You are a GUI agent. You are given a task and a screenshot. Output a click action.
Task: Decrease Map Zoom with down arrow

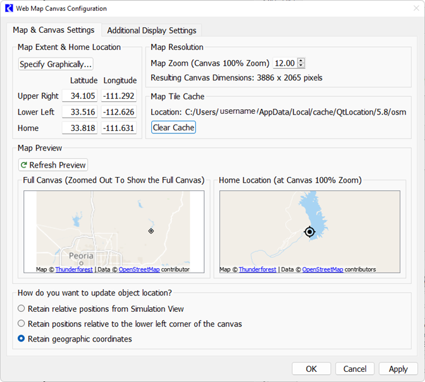point(301,66)
